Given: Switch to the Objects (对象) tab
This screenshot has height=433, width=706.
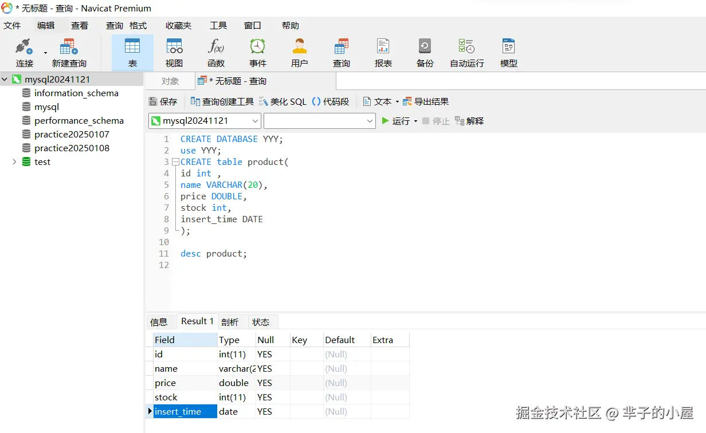Looking at the screenshot, I should (x=170, y=81).
